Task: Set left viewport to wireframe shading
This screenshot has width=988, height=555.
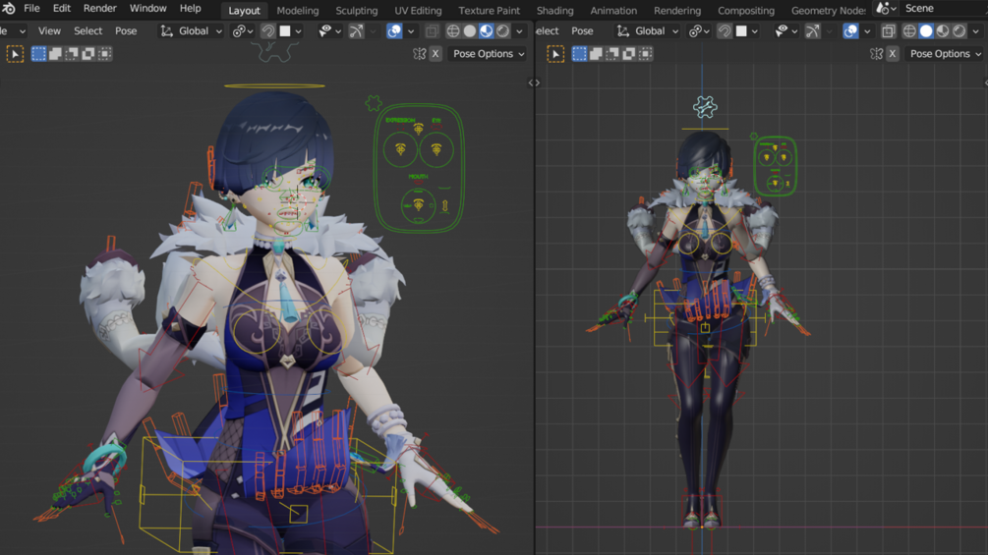Action: (453, 30)
